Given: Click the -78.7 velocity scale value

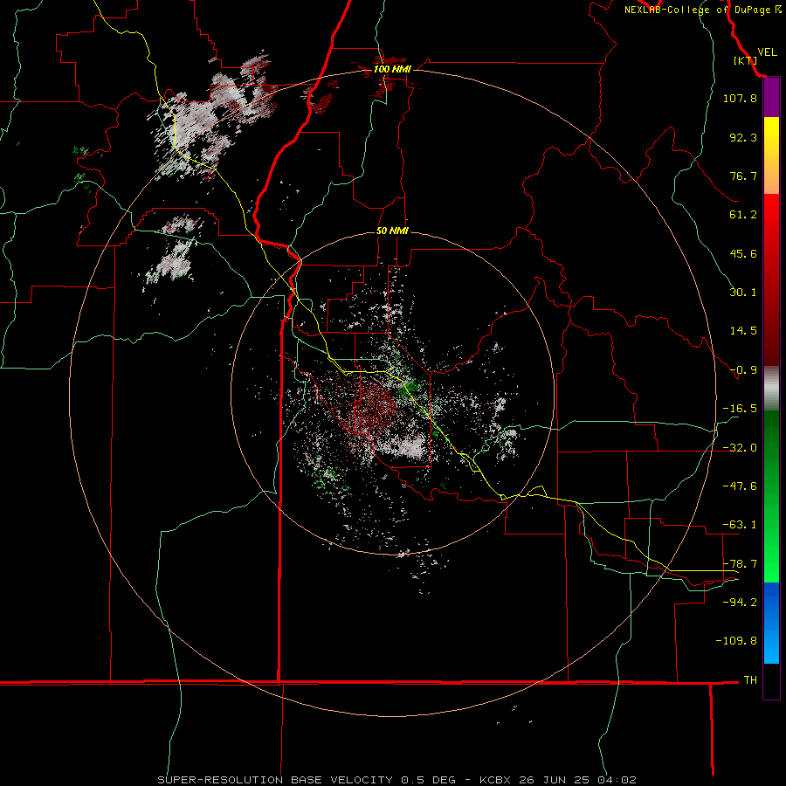Looking at the screenshot, I should point(740,564).
